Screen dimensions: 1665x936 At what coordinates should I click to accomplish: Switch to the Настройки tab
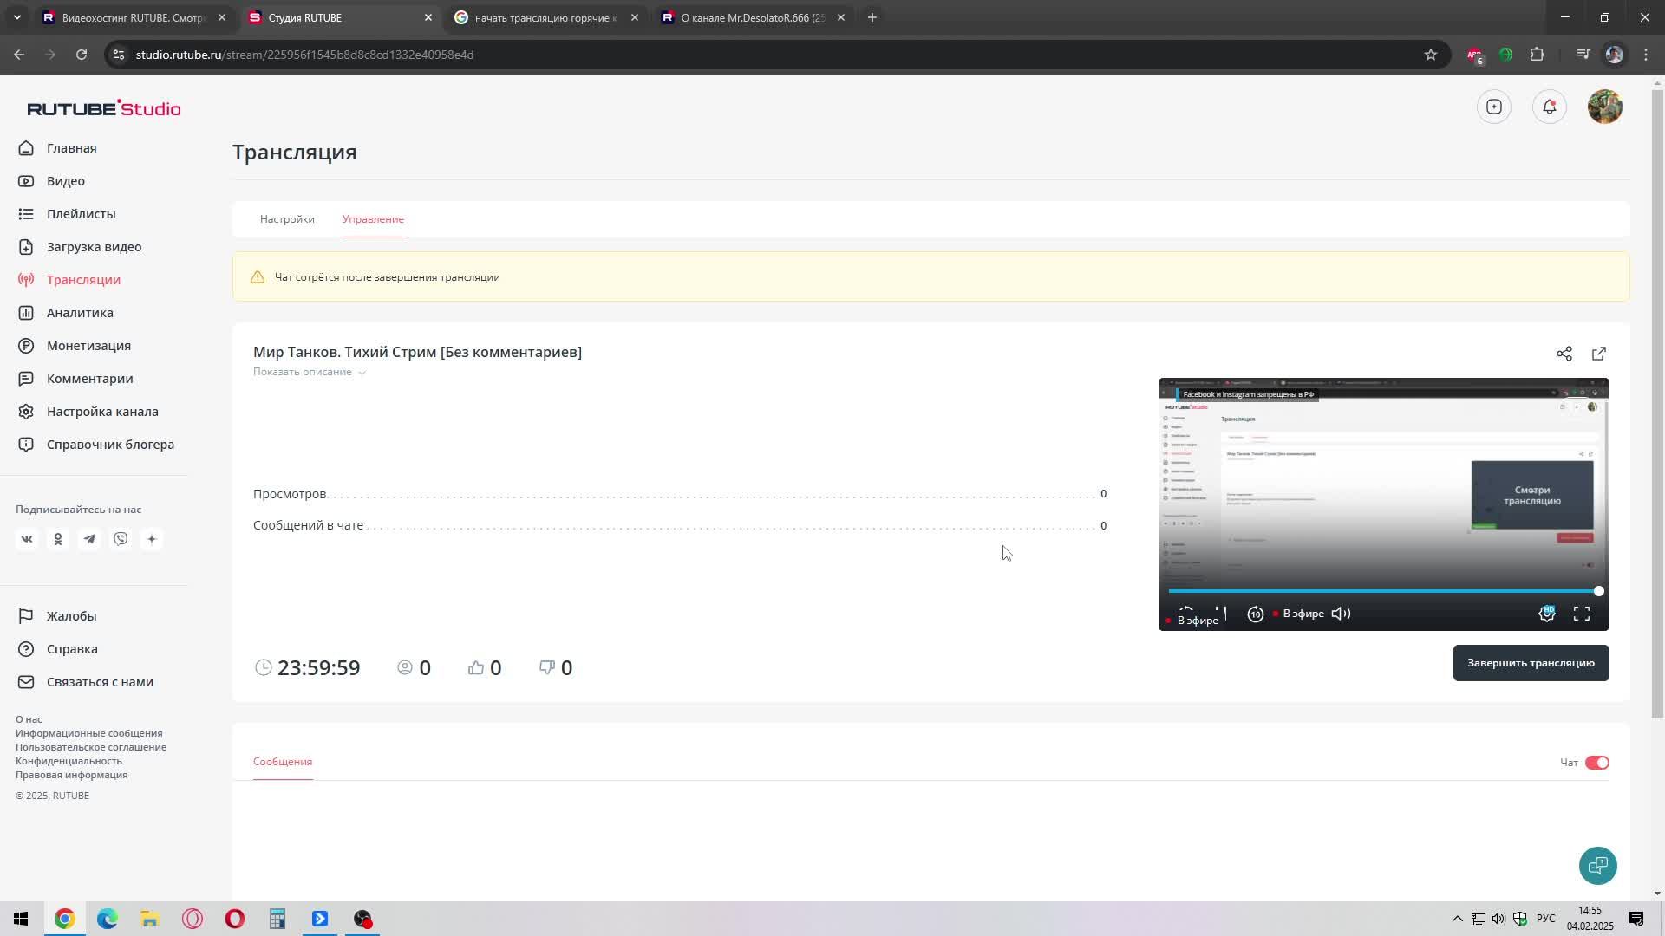(287, 219)
